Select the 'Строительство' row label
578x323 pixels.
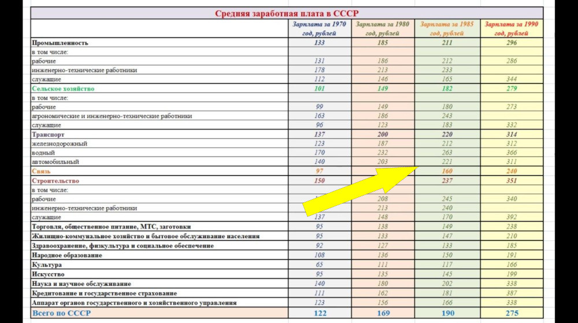coord(55,181)
